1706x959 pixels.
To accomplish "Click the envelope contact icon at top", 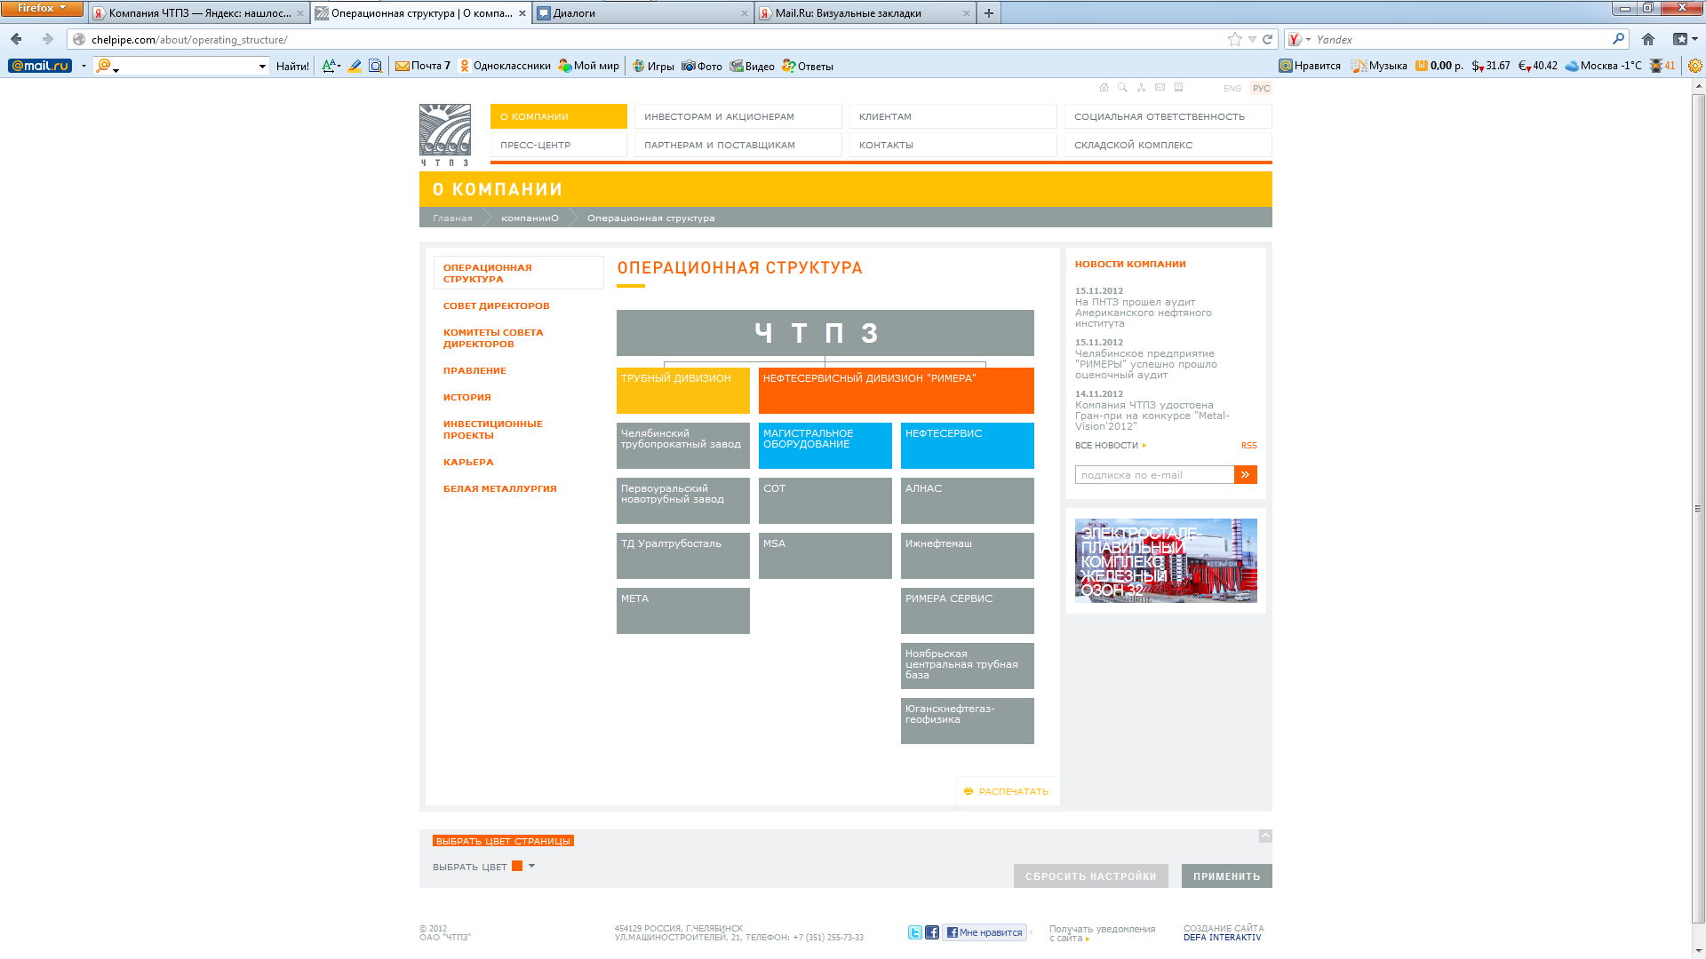I will point(1160,88).
